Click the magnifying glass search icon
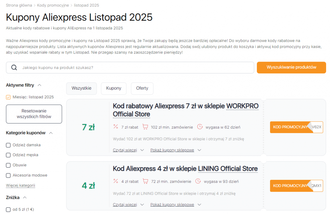330x214 pixels. (x=14, y=68)
